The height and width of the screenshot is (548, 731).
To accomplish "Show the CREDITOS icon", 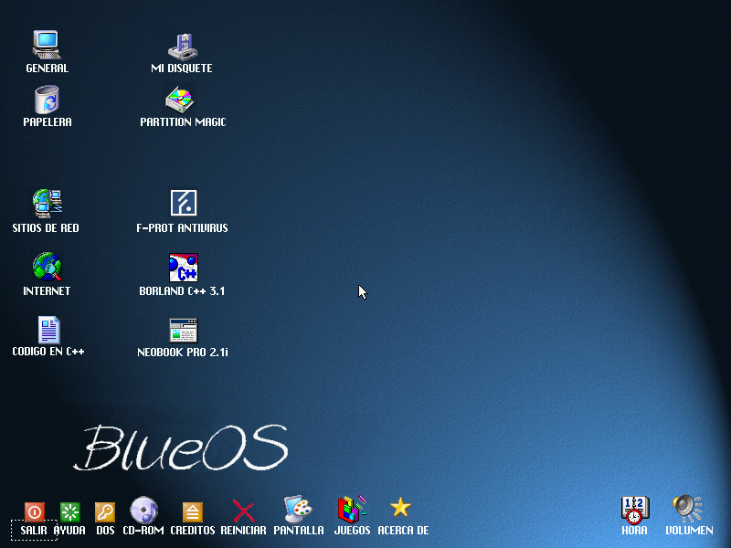I will pos(193,512).
